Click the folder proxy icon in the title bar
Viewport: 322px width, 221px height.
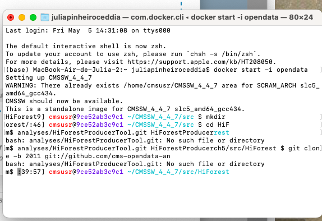pos(45,17)
